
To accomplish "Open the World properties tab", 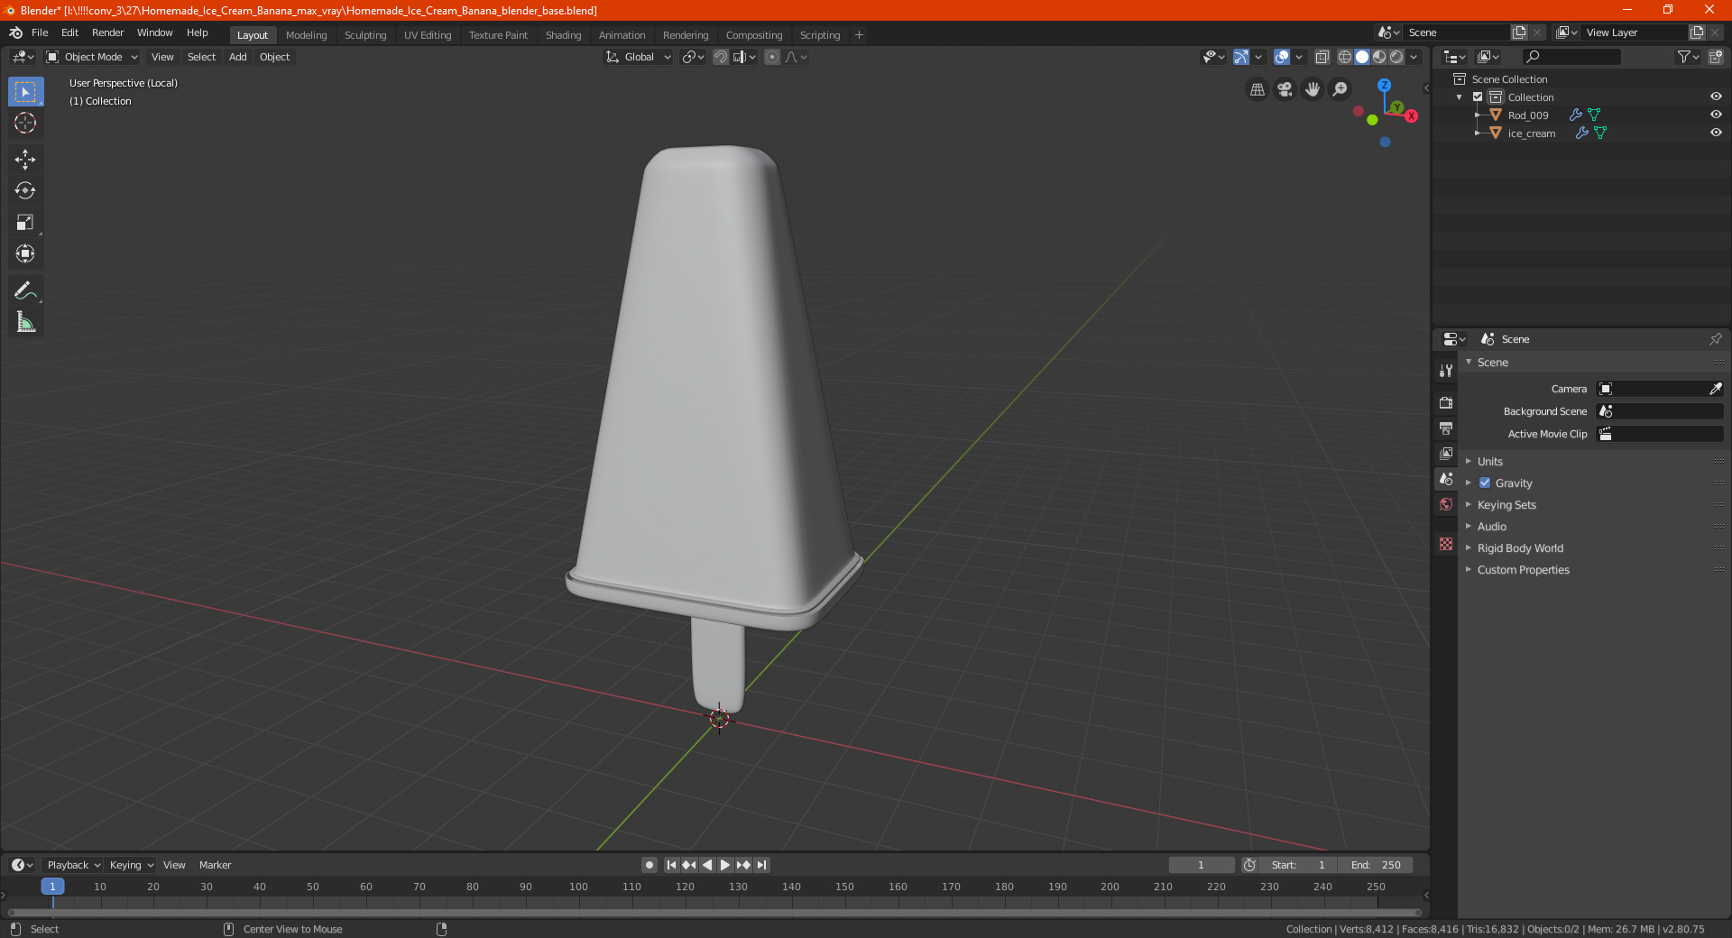I will point(1446,504).
